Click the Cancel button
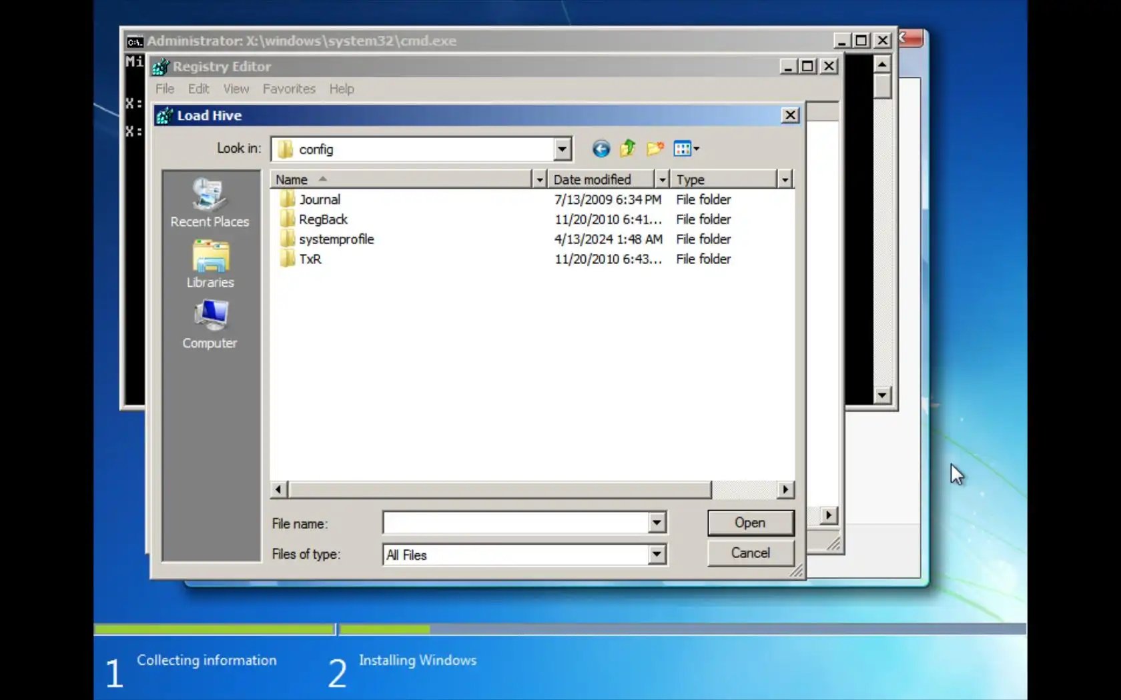 751,553
